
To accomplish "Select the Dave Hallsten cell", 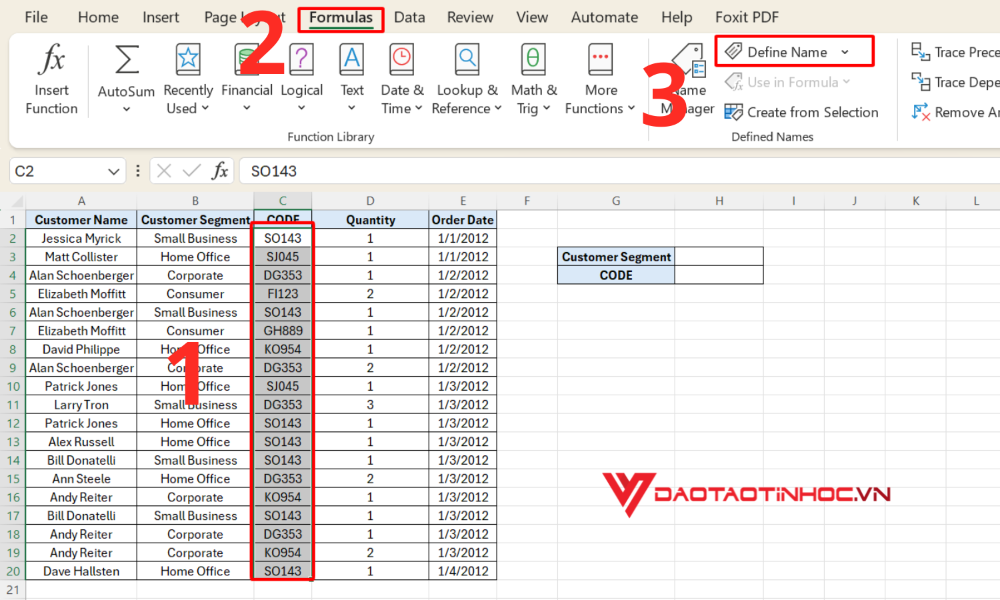I will coord(81,571).
